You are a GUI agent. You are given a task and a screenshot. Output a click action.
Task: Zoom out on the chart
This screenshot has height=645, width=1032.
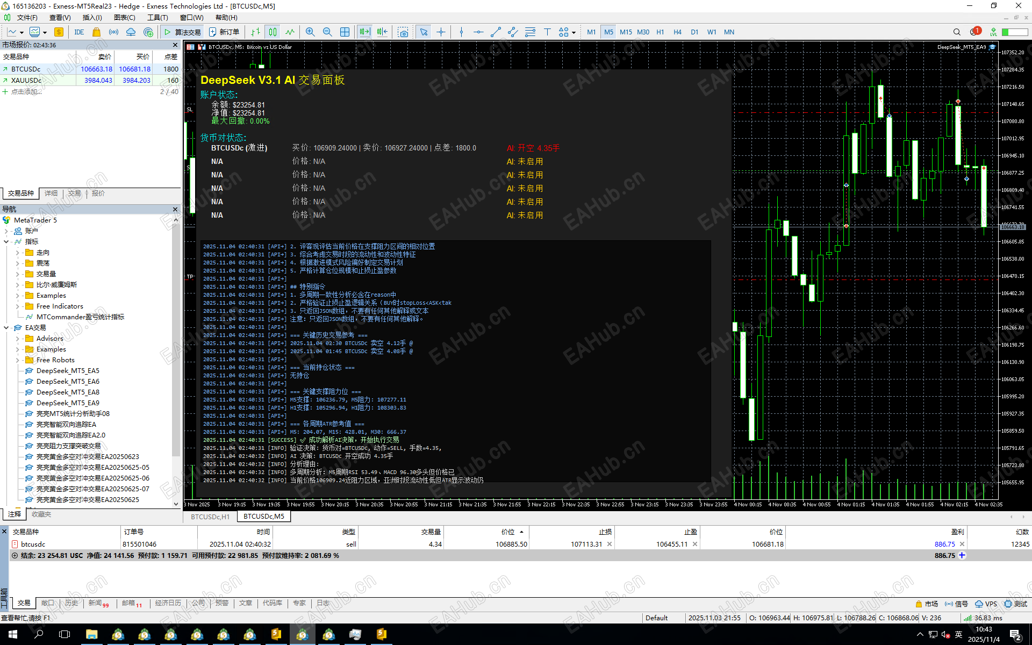(x=327, y=32)
